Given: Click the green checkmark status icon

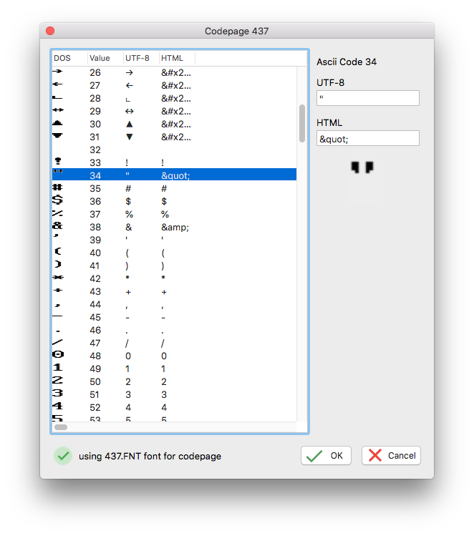Looking at the screenshot, I should click(x=64, y=456).
